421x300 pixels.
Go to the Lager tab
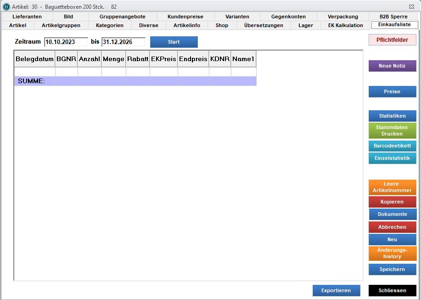point(305,25)
